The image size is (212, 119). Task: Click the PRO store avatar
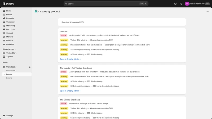(187, 4)
